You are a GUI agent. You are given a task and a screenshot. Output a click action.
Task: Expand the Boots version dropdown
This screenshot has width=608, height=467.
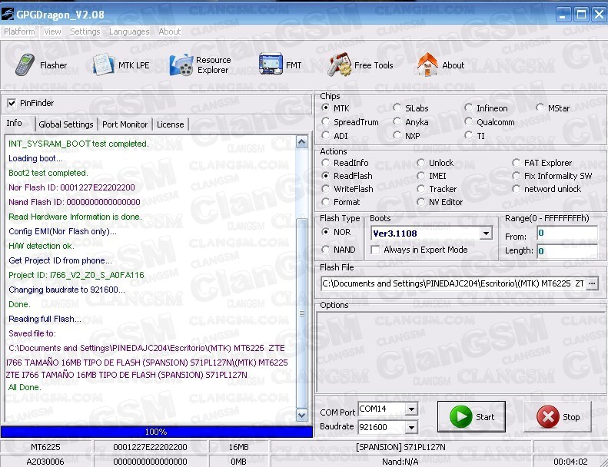[486, 233]
